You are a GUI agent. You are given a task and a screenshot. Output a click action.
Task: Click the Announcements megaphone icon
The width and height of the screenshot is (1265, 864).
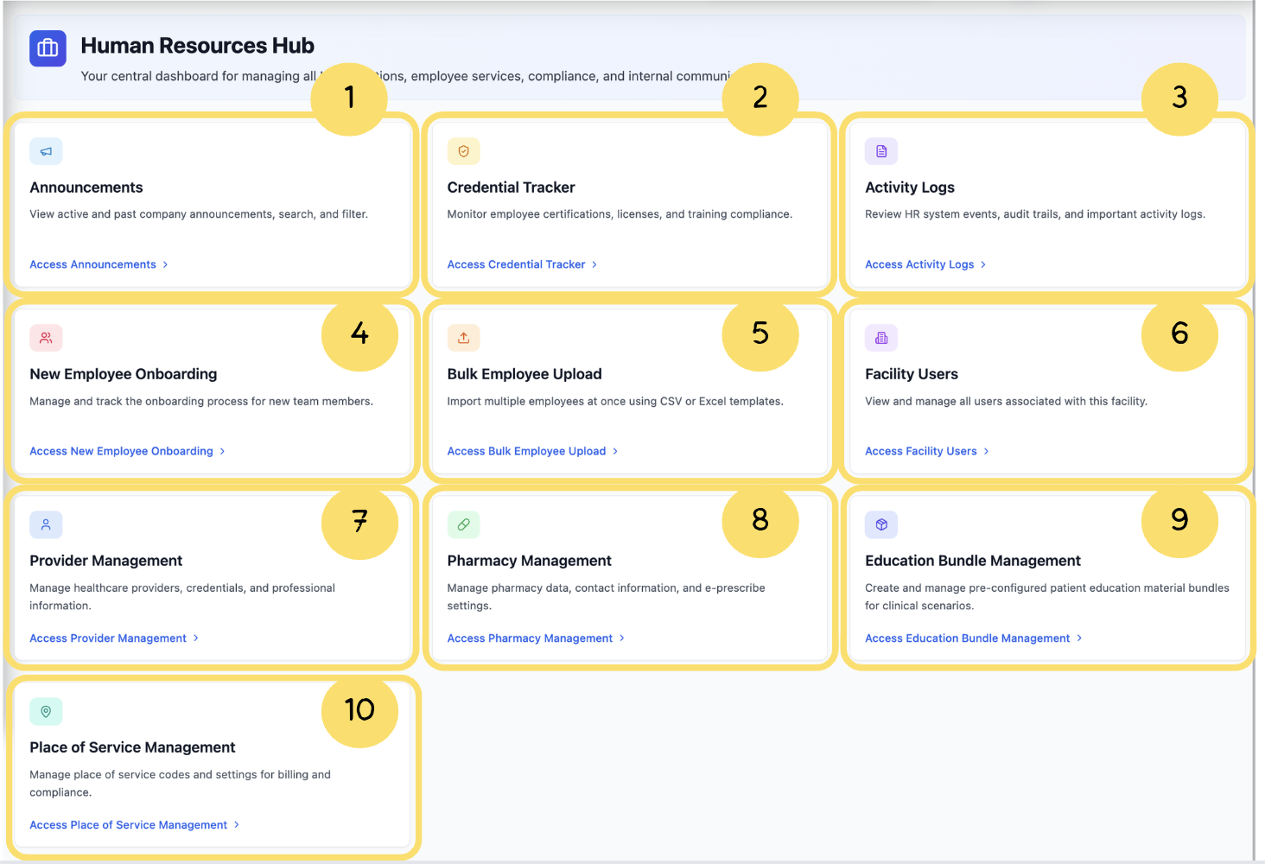click(x=46, y=151)
